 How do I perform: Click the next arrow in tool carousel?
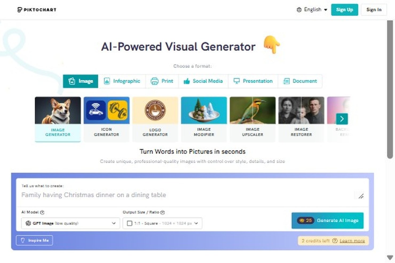click(342, 119)
